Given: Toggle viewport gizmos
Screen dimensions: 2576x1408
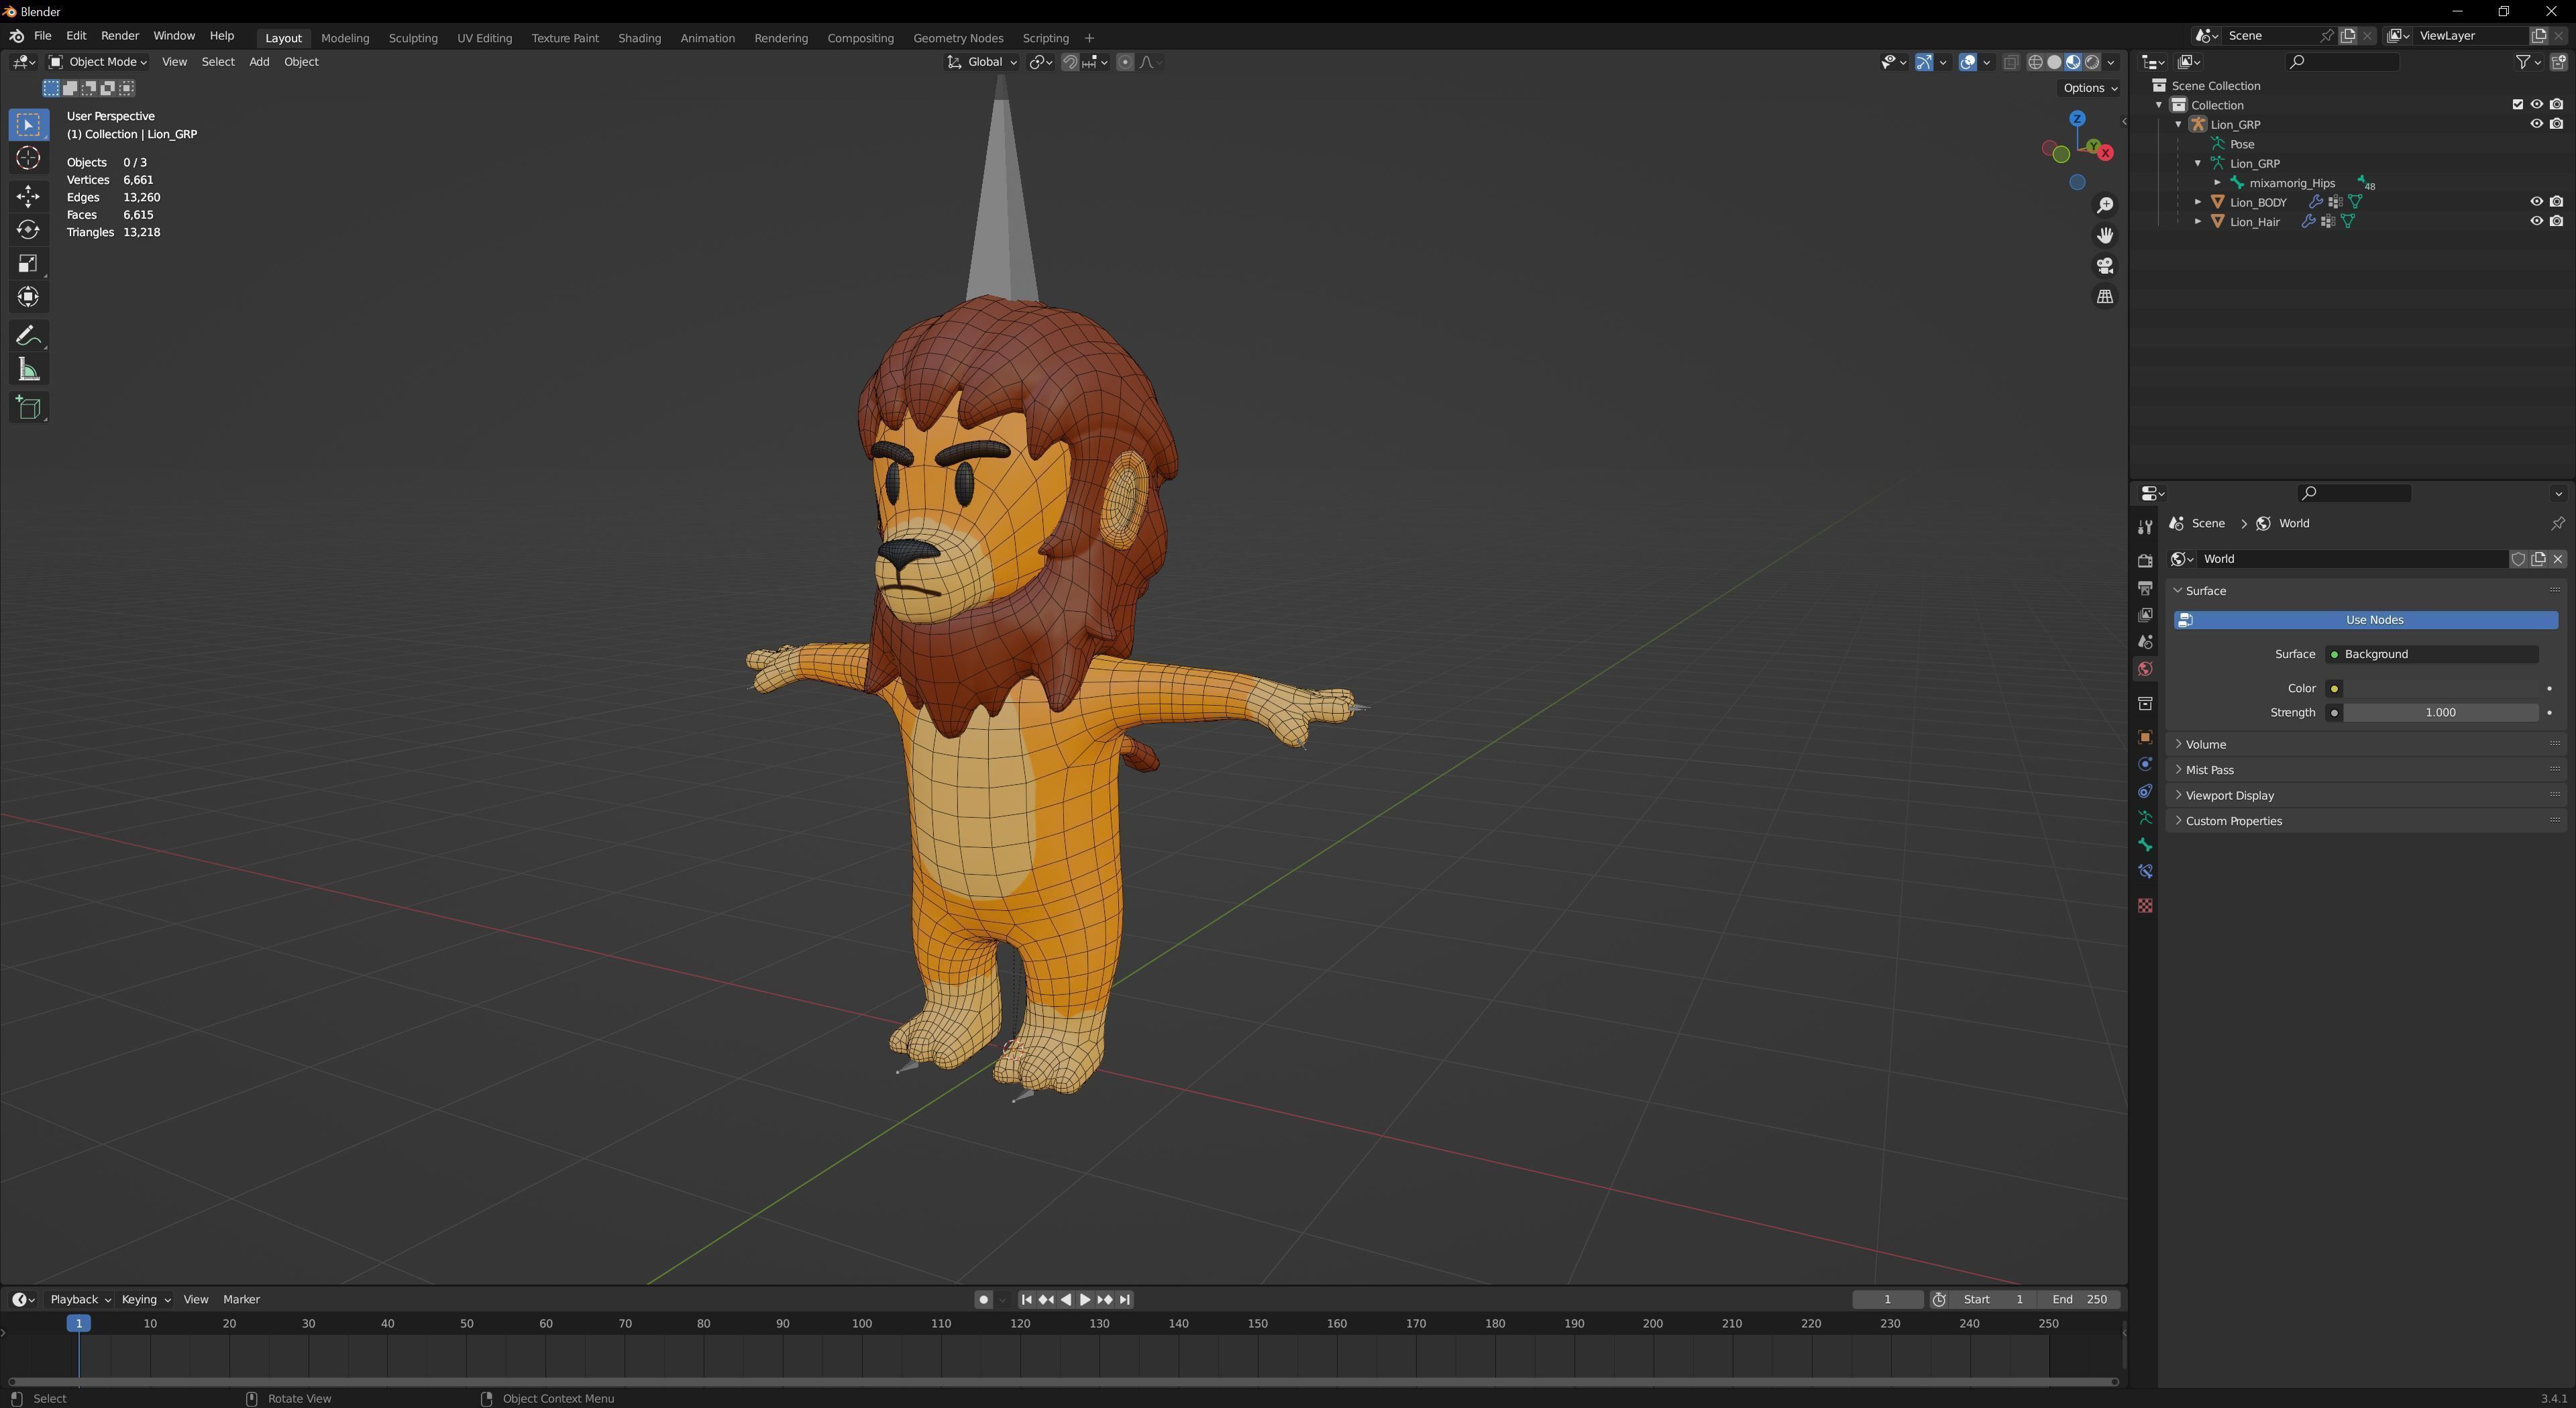Looking at the screenshot, I should click(1924, 62).
